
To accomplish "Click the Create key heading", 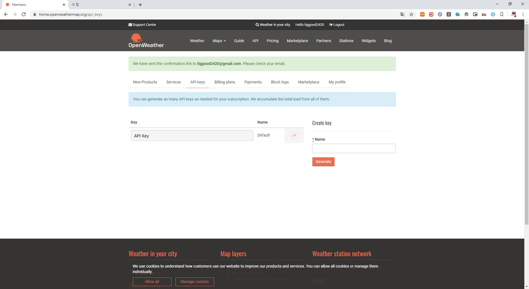I will pyautogui.click(x=322, y=123).
